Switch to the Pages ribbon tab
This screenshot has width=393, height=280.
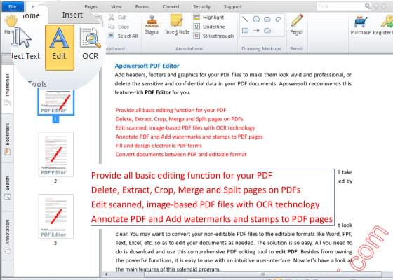91,7
